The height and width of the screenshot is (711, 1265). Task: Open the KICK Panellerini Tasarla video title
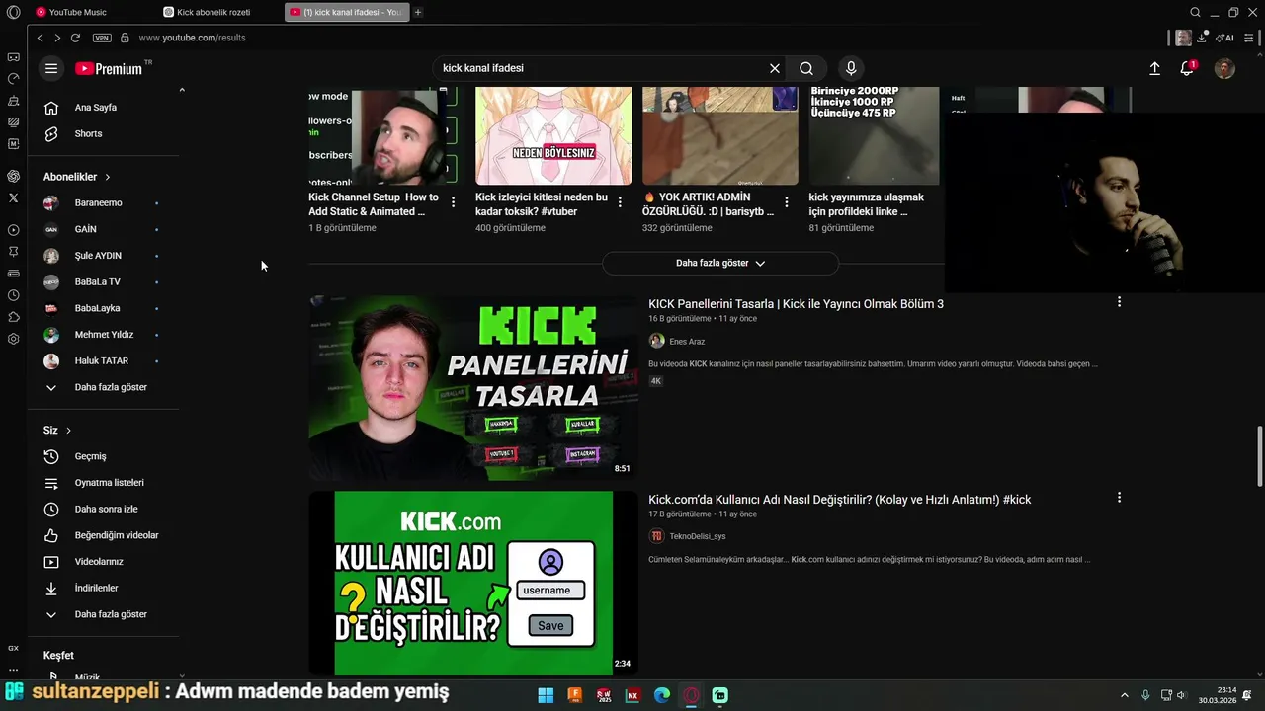point(796,304)
